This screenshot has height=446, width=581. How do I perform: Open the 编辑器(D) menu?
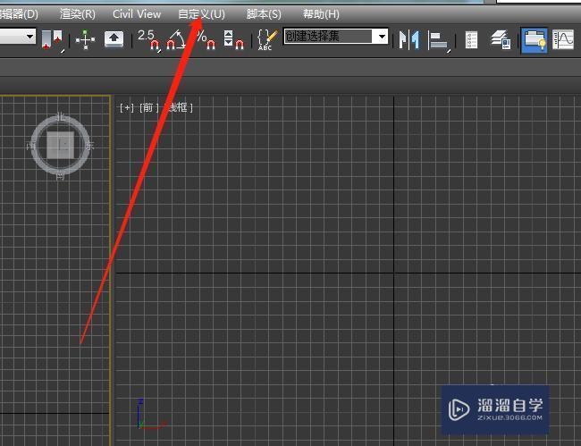19,14
